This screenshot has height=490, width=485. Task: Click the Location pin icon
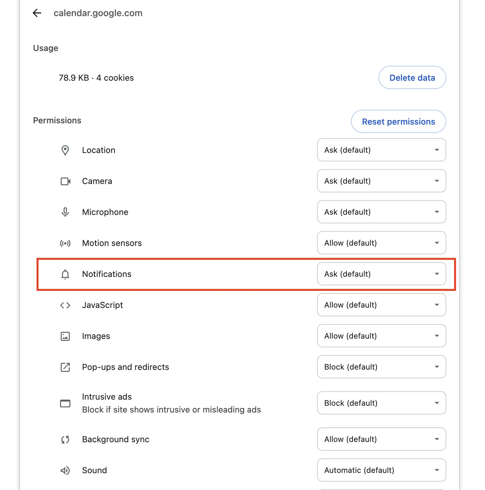tap(65, 150)
